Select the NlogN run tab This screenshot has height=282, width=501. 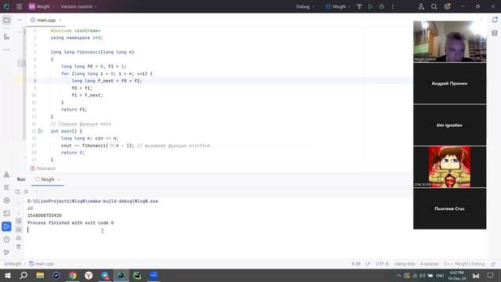pyautogui.click(x=47, y=179)
